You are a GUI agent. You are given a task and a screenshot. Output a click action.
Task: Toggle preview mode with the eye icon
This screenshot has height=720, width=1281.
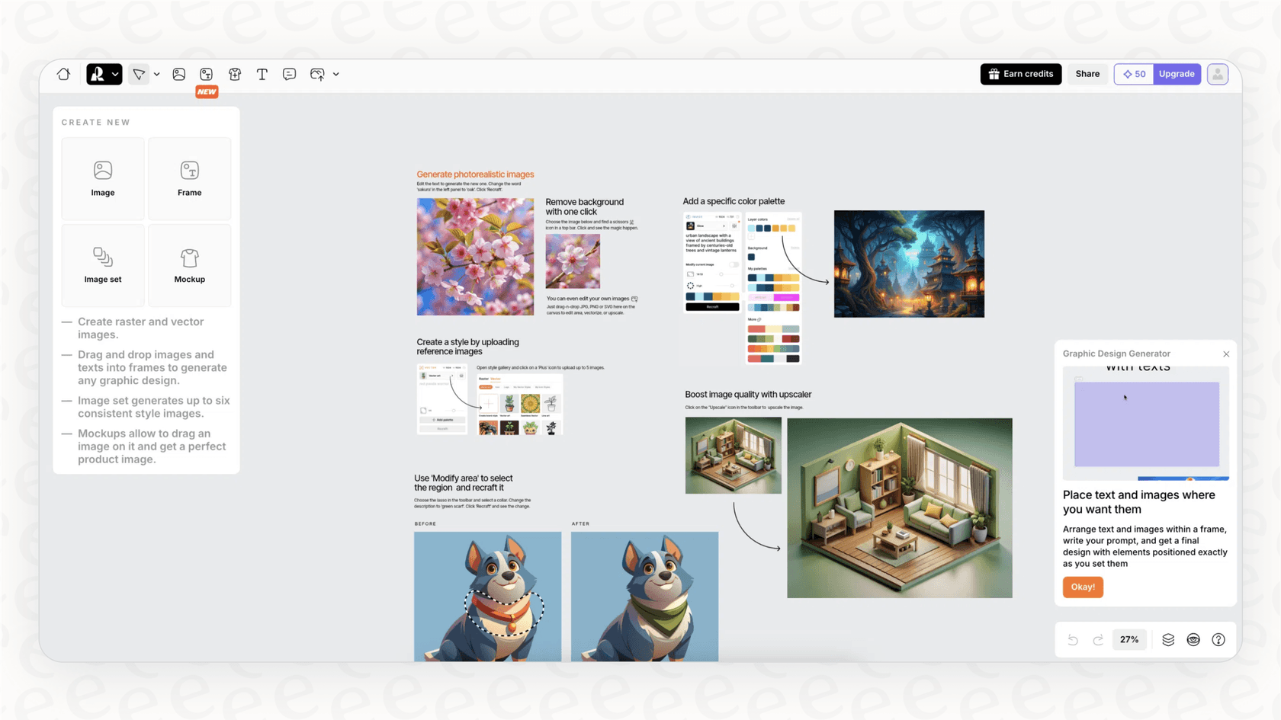pyautogui.click(x=1193, y=639)
